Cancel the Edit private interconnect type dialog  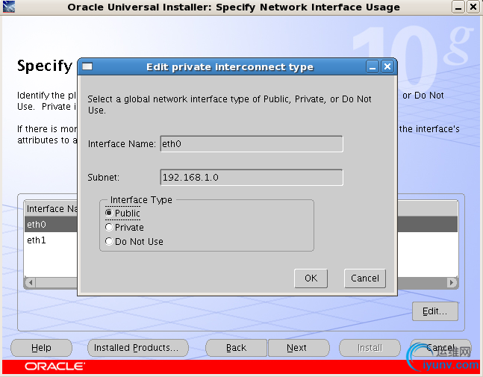(x=365, y=278)
